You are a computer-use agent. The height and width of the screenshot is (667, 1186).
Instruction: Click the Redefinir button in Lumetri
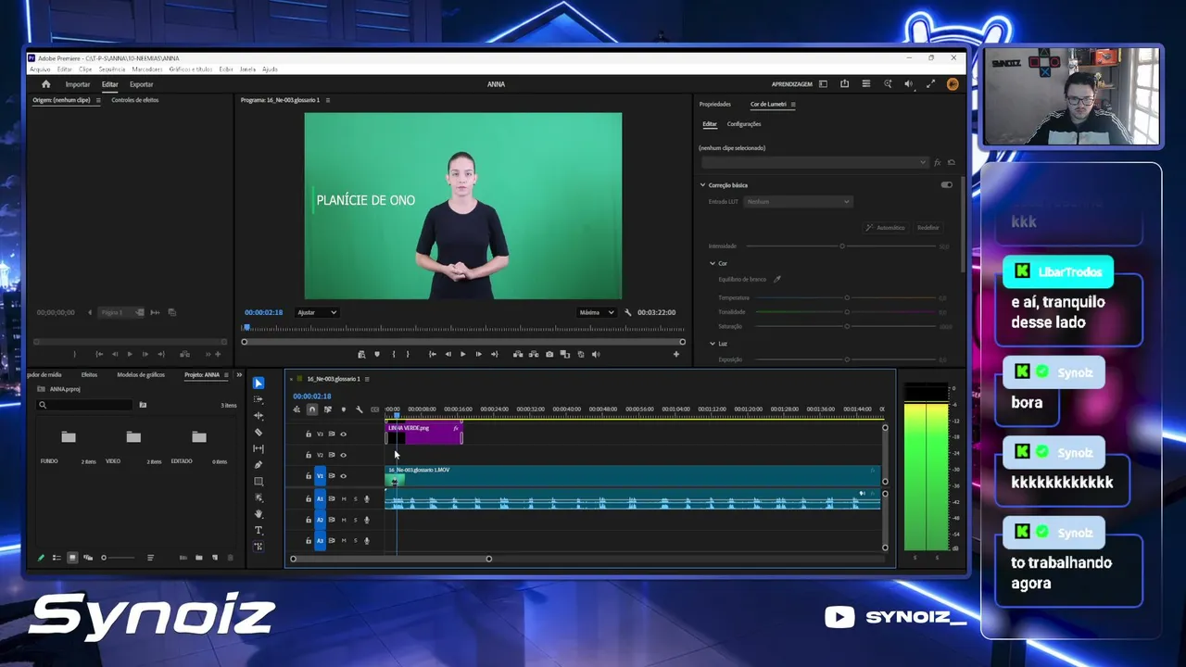click(x=927, y=228)
